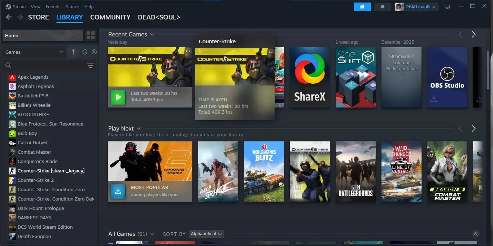
Task: Toggle the ready-to-play filter icon
Action: pyautogui.click(x=94, y=52)
